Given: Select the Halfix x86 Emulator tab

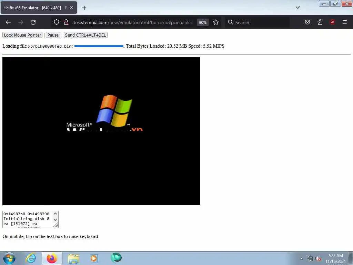Looking at the screenshot, I should coord(39,8).
